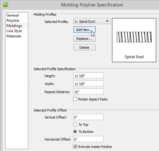Switch to the Polyline panel
This screenshot has width=159, height=151.
pos(13,21)
